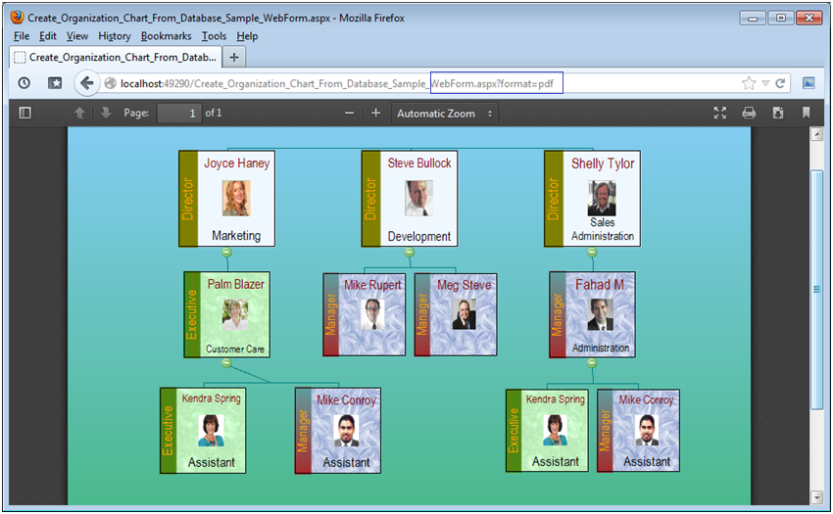Open the Bookmarks menu
The width and height of the screenshot is (833, 514).
[x=166, y=36]
